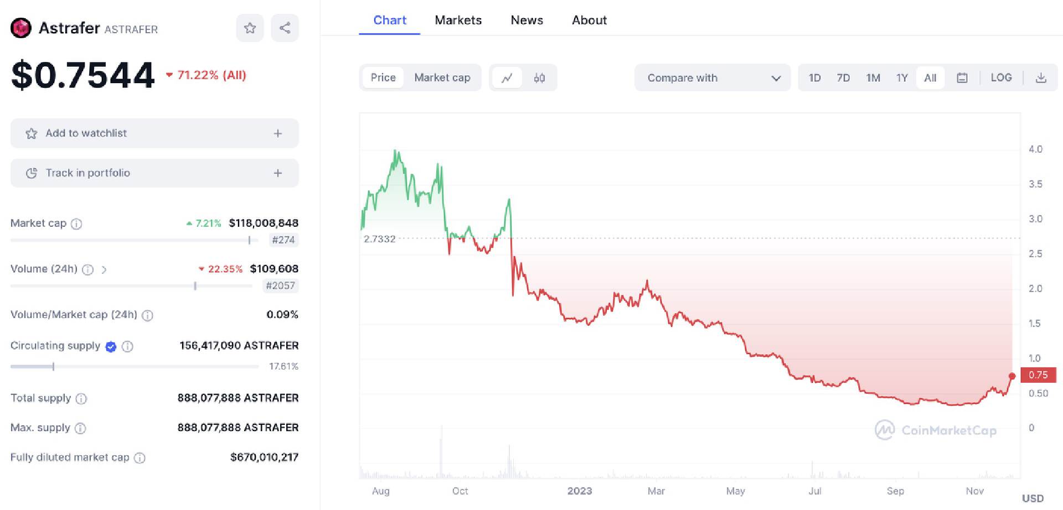Viewport: 1063px width, 510px height.
Task: Expand Volume (24h) details chevron
Action: [x=104, y=270]
